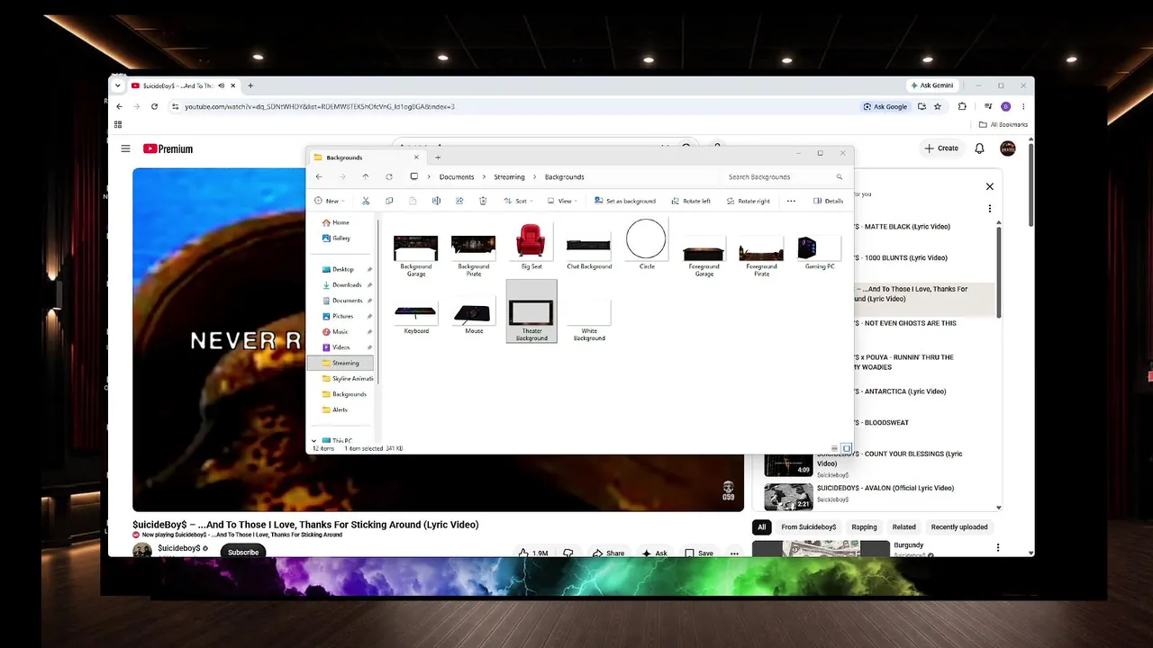Click the Share icon in File Explorer toolbar

459,201
